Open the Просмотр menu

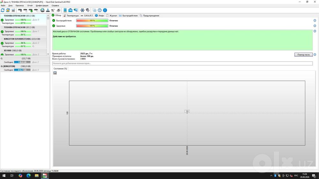19,5
